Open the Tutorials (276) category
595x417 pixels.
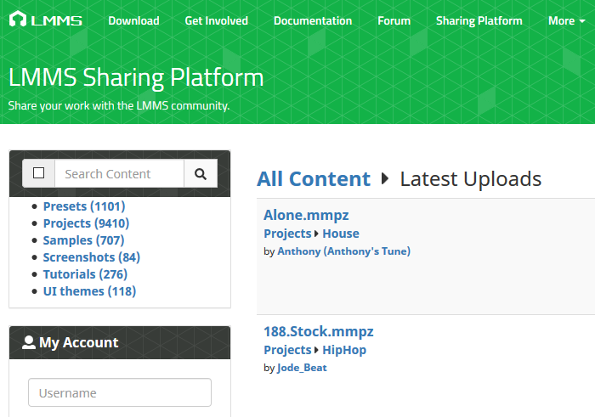[x=85, y=274]
